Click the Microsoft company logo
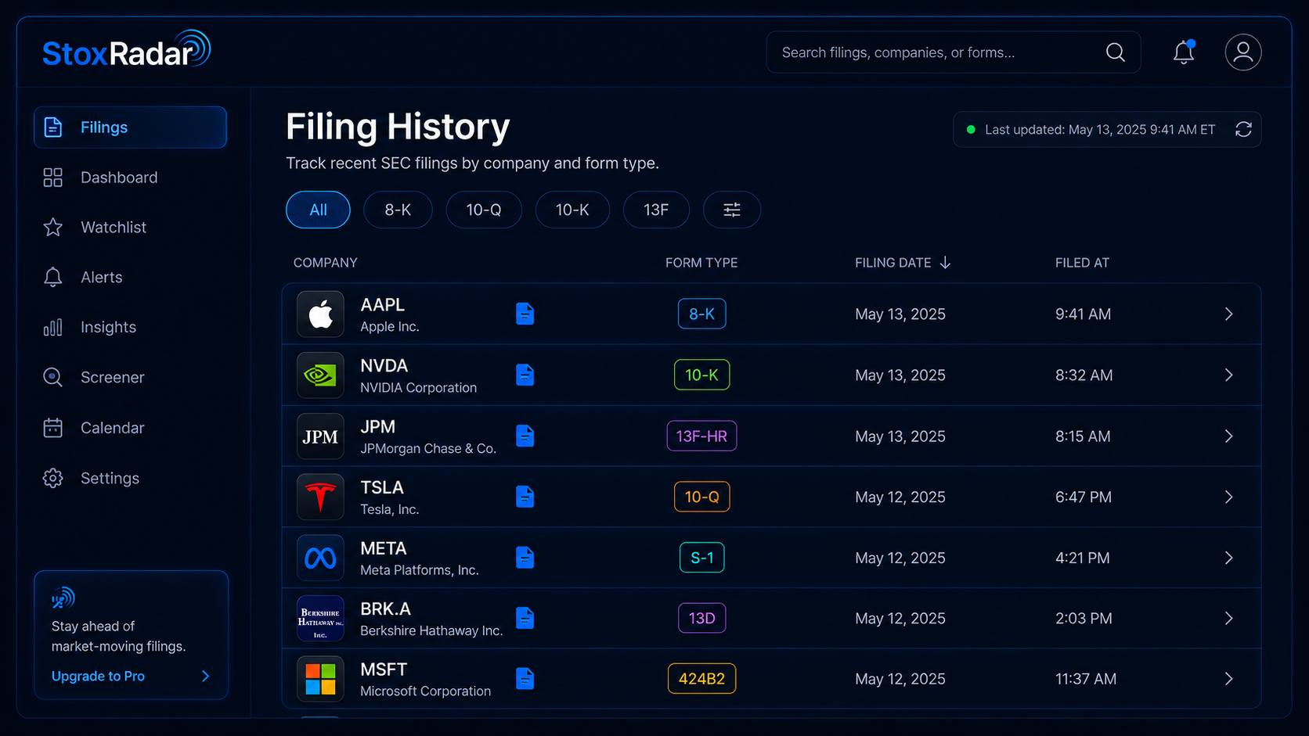 [x=320, y=679]
